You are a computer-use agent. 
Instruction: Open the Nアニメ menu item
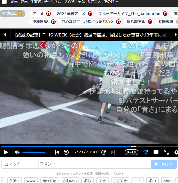pyautogui.click(x=94, y=2)
